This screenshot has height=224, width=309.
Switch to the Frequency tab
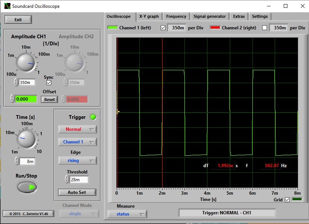point(176,16)
